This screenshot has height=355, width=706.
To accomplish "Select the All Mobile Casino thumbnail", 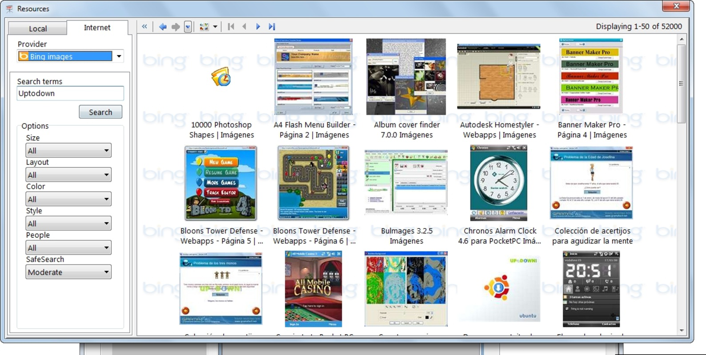I will (x=313, y=289).
